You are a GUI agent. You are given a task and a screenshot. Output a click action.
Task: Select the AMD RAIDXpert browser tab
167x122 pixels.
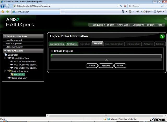point(36,12)
